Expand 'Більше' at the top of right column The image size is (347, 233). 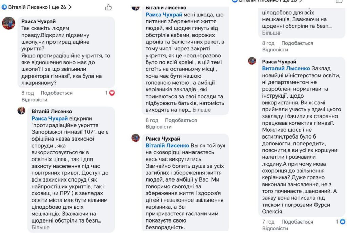[x=271, y=33]
